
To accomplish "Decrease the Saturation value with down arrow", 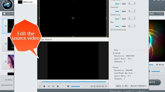I will (x=135, y=19).
